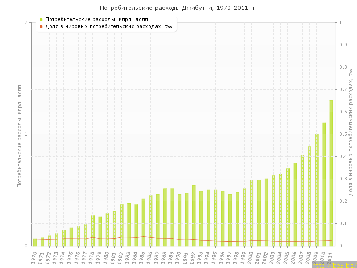Click the 2011 bar in the chart
The height and width of the screenshot is (268, 357).
pyautogui.click(x=331, y=174)
